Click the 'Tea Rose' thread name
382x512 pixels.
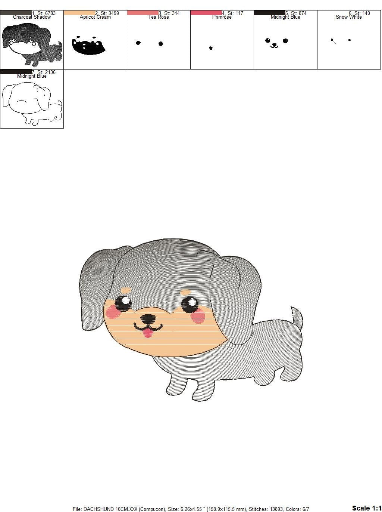tap(159, 17)
